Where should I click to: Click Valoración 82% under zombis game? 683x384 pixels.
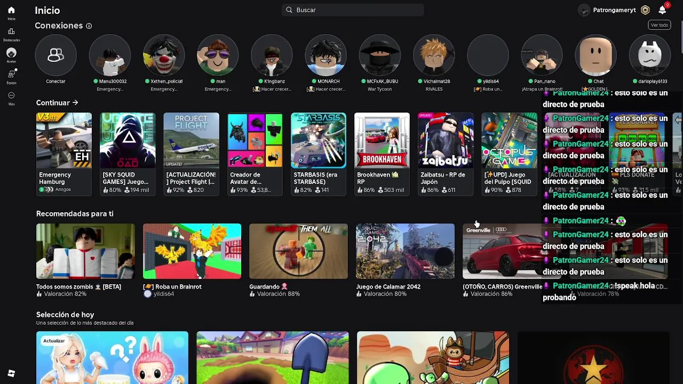click(65, 294)
